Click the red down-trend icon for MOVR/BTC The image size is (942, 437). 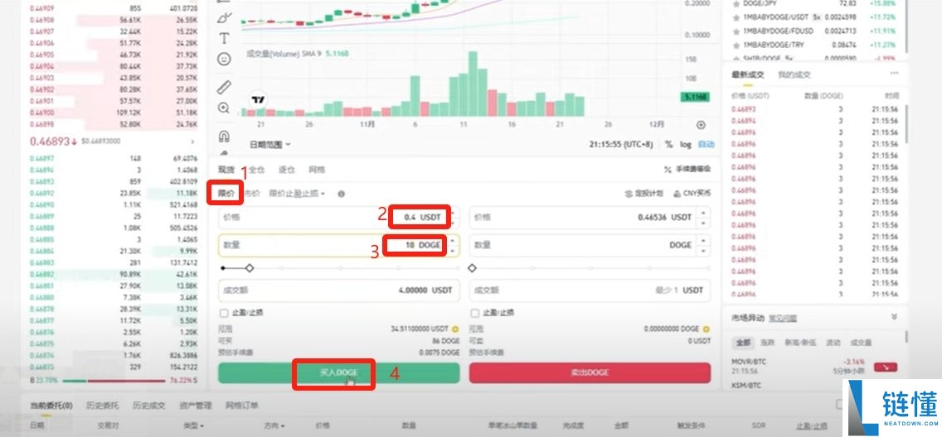(x=886, y=367)
